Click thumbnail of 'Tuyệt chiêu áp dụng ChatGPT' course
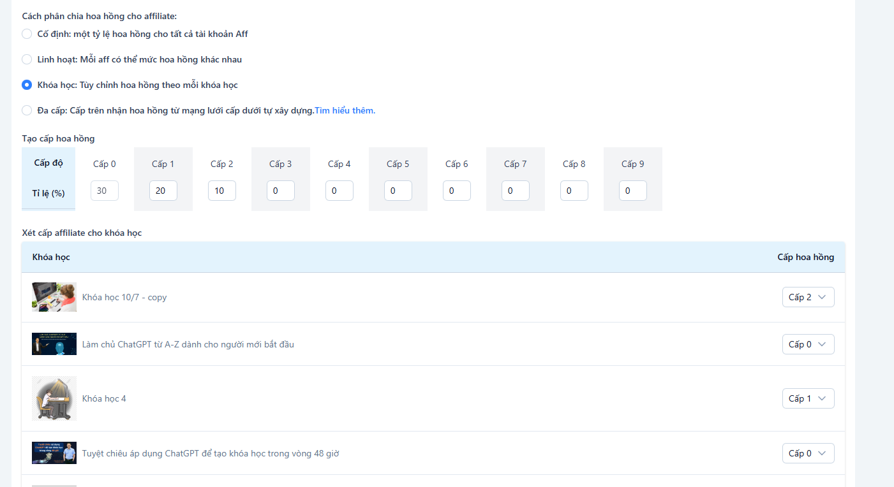The height and width of the screenshot is (487, 894). click(54, 453)
